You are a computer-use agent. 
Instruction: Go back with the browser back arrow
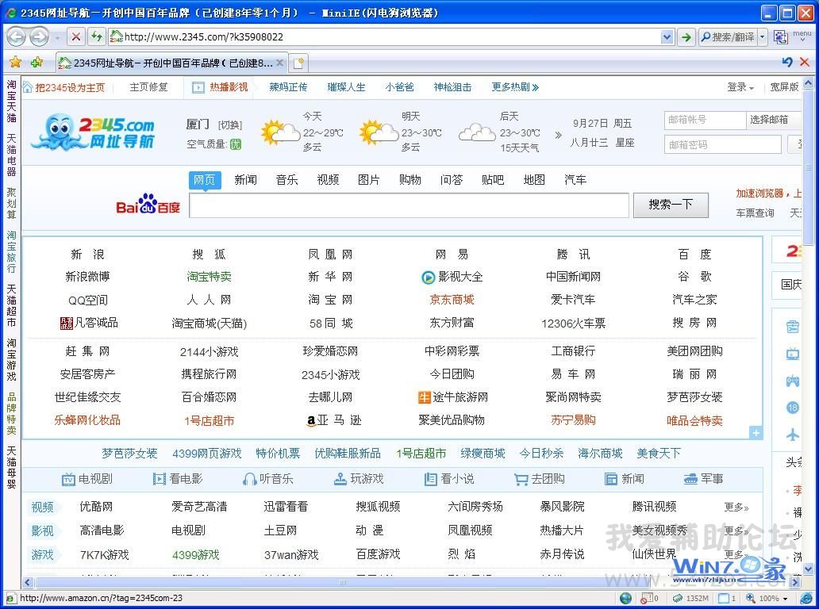click(16, 37)
